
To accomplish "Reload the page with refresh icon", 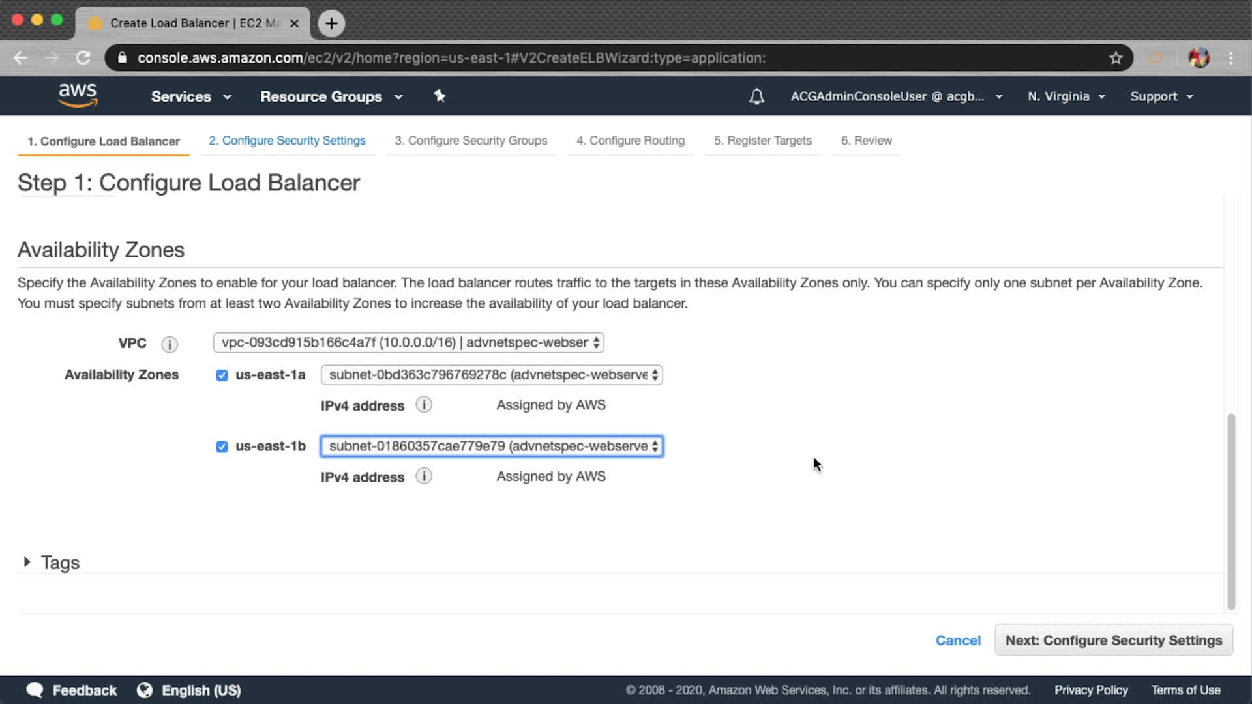I will pyautogui.click(x=83, y=58).
